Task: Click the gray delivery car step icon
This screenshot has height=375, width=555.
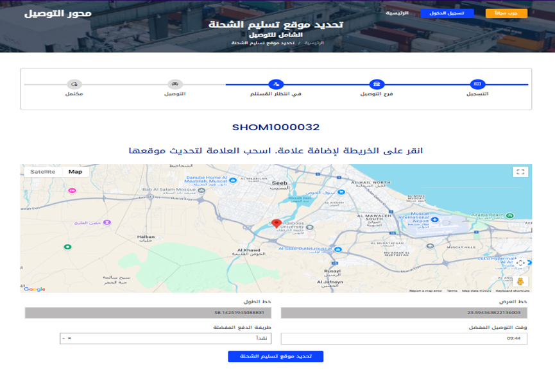Action: pos(175,84)
